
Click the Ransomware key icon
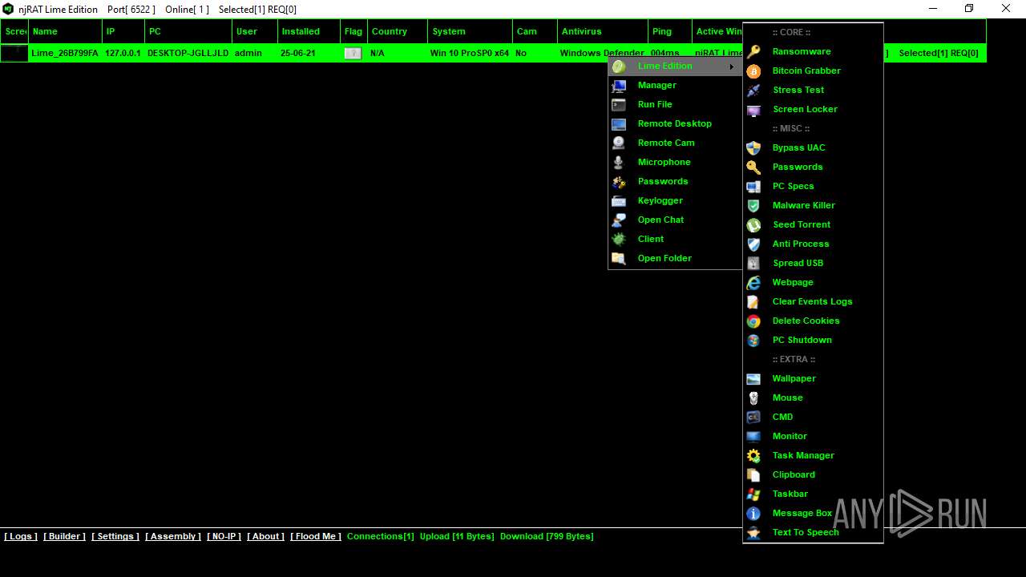coord(753,51)
